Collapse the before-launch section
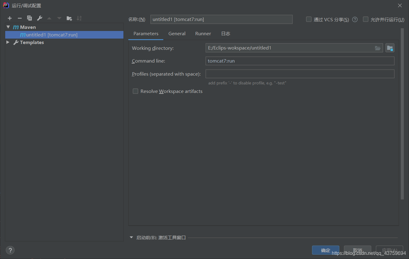 (131, 237)
